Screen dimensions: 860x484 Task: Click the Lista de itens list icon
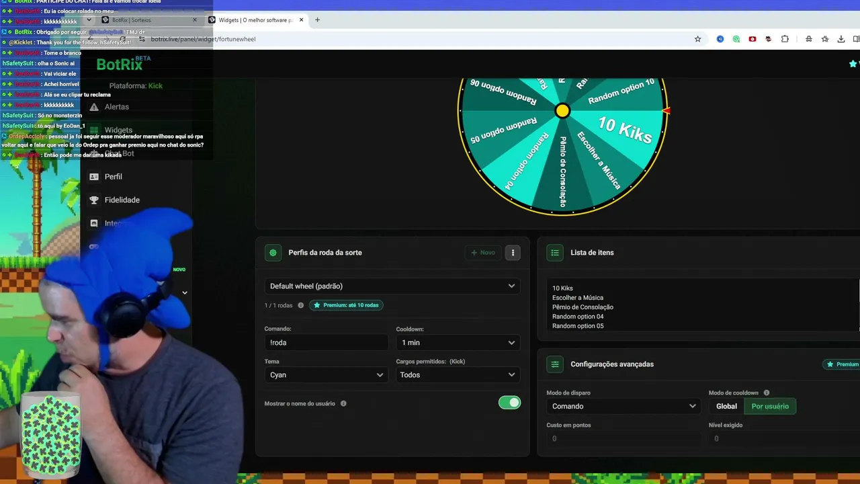click(555, 253)
